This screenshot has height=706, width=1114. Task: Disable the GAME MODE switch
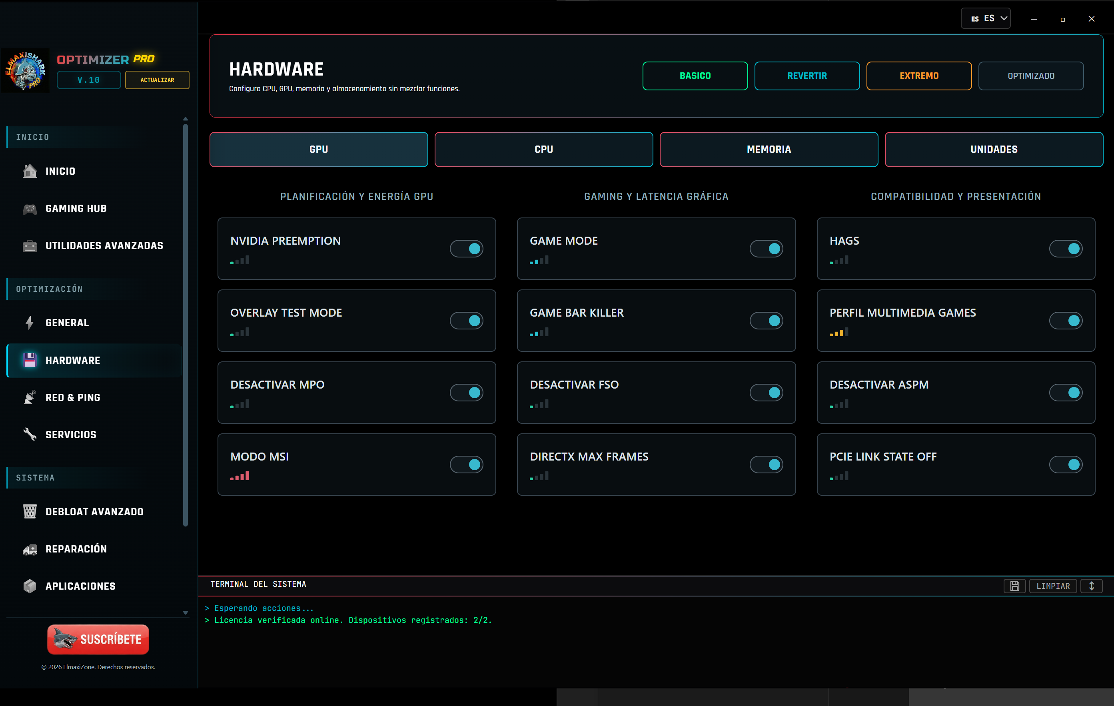point(766,248)
